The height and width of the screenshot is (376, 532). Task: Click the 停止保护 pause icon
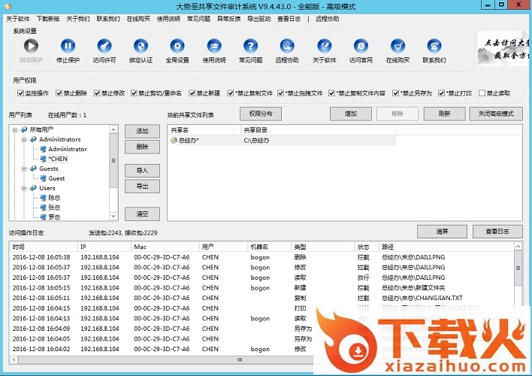tap(68, 47)
